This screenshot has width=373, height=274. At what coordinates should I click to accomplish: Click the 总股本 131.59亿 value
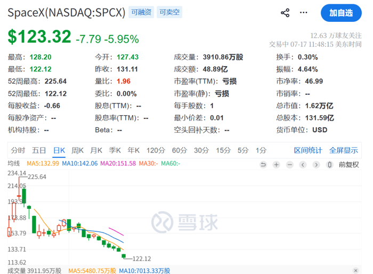tap(320, 118)
